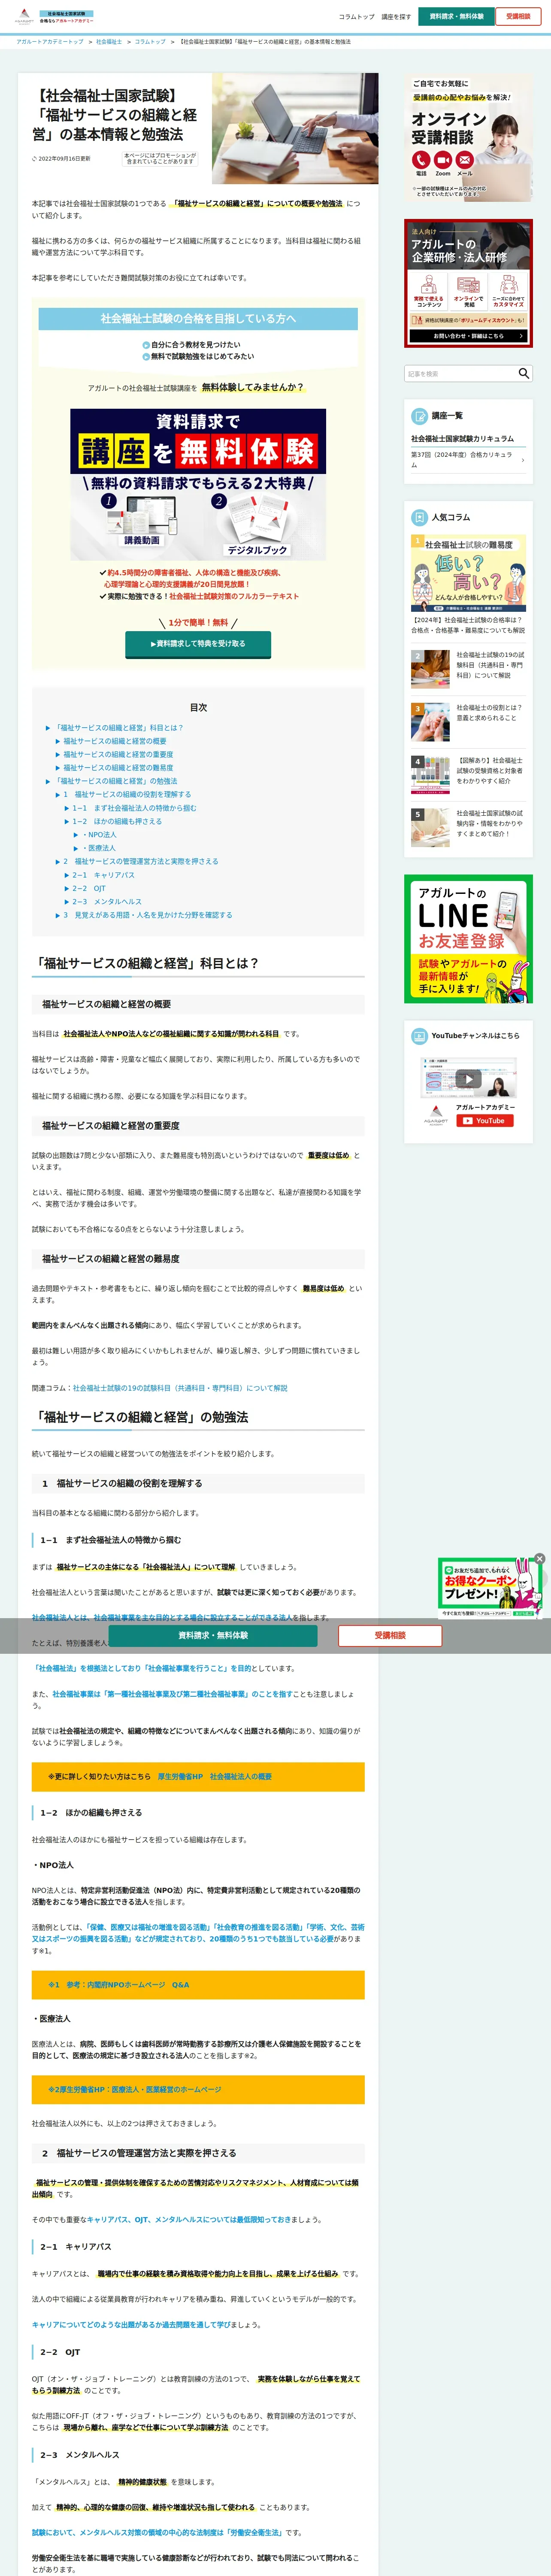Follow the コラムトップ breadcrumb link
The height and width of the screenshot is (2576, 551).
[x=150, y=42]
